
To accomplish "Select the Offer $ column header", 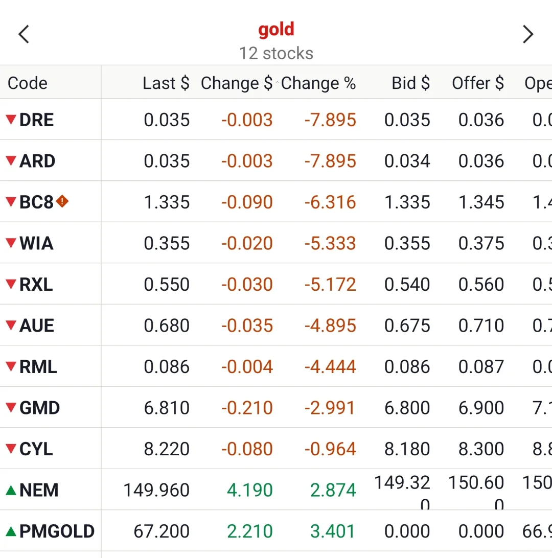I will [478, 83].
